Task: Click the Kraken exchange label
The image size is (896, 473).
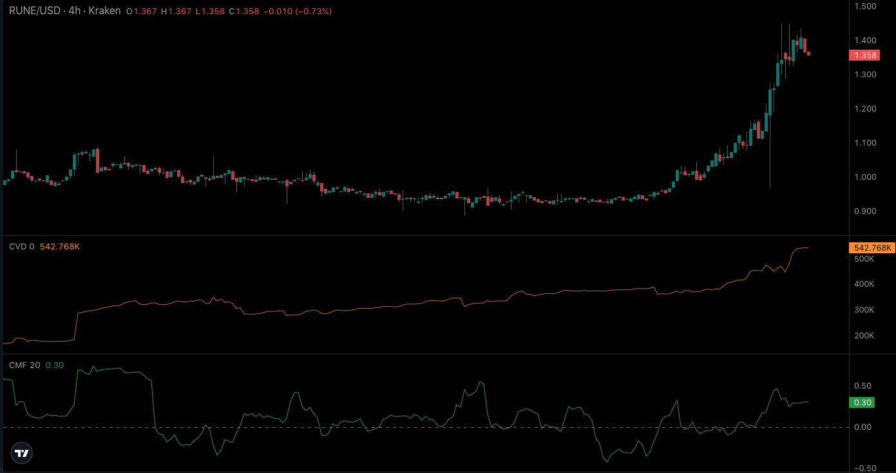Action: (105, 11)
